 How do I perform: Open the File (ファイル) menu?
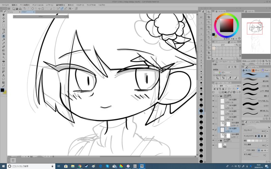click(x=5, y=5)
